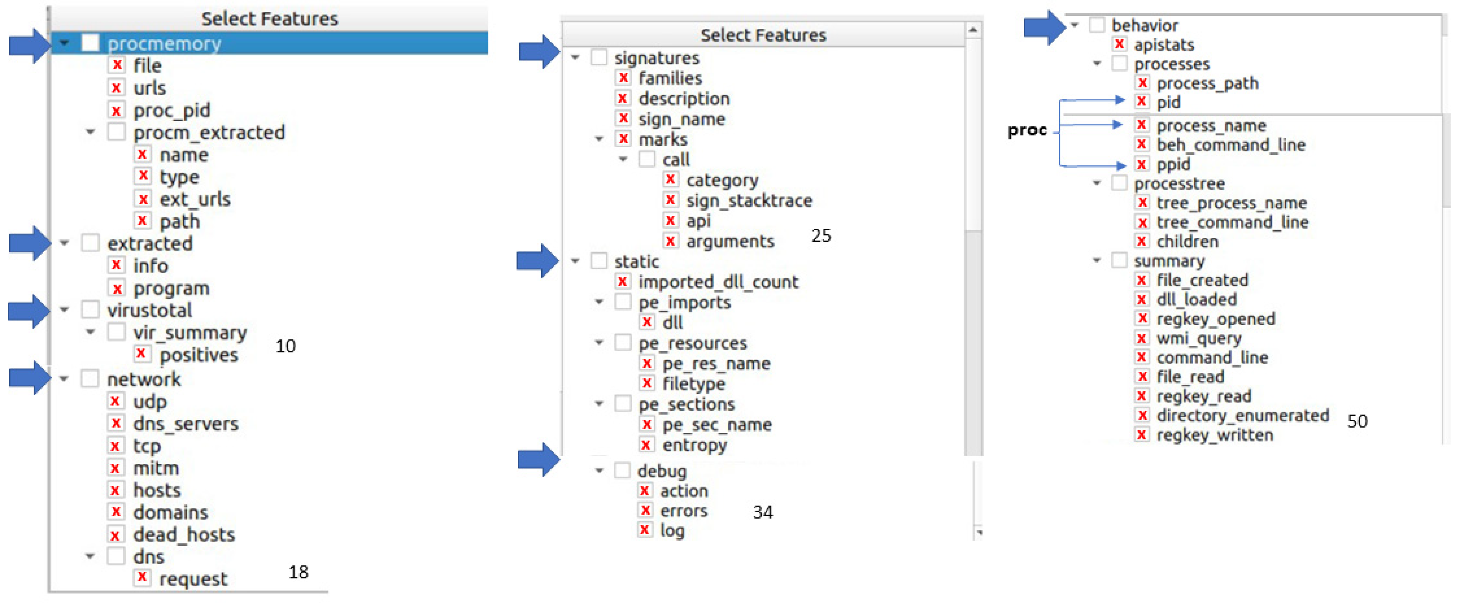Toggle the imported_dll_count checkbox
This screenshot has height=603, width=1460.
(623, 282)
